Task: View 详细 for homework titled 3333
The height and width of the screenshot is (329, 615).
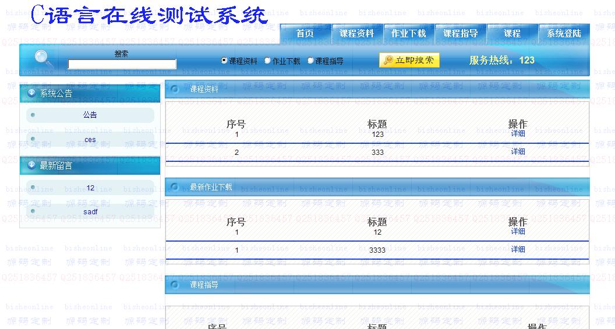Action: click(518, 249)
